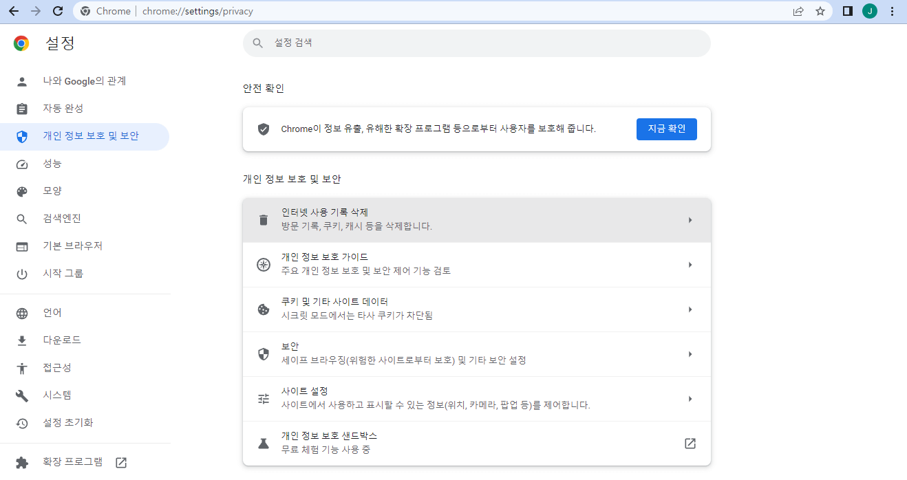The image size is (907, 480).
Task: Click the shield icon beside 보안
Action: pyautogui.click(x=263, y=353)
